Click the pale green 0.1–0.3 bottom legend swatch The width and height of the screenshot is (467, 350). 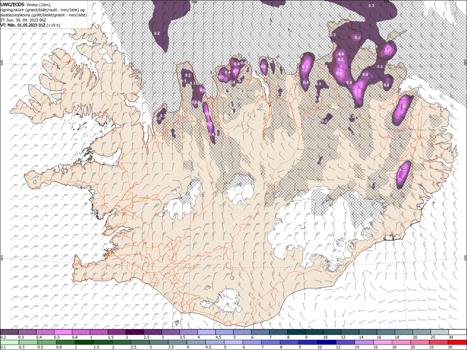pos(9,342)
